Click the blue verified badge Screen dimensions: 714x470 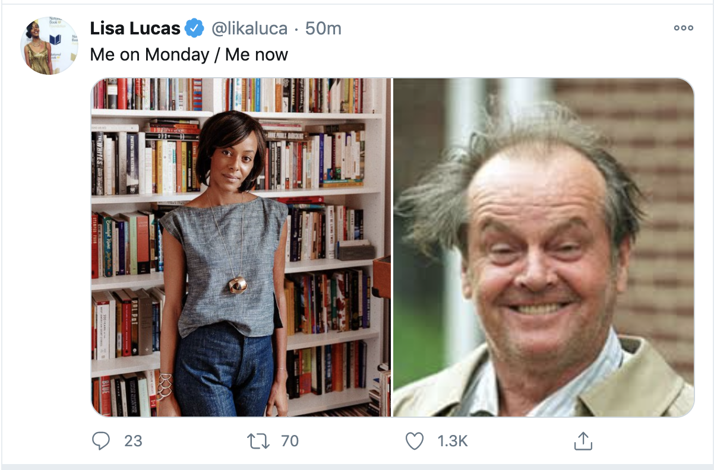tap(194, 28)
